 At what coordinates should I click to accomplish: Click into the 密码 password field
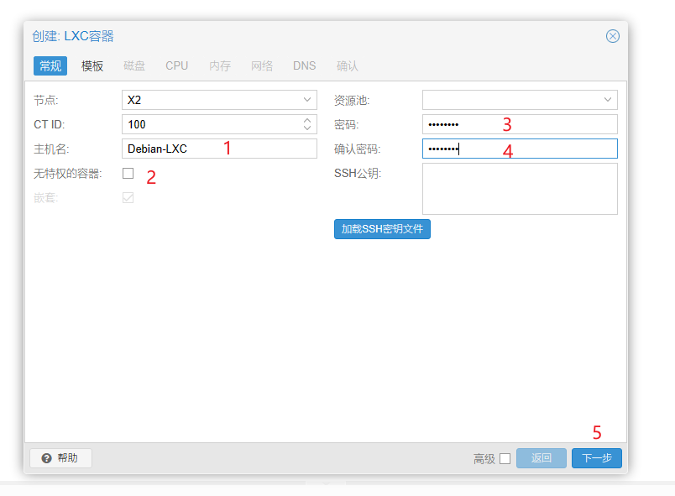coord(520,124)
